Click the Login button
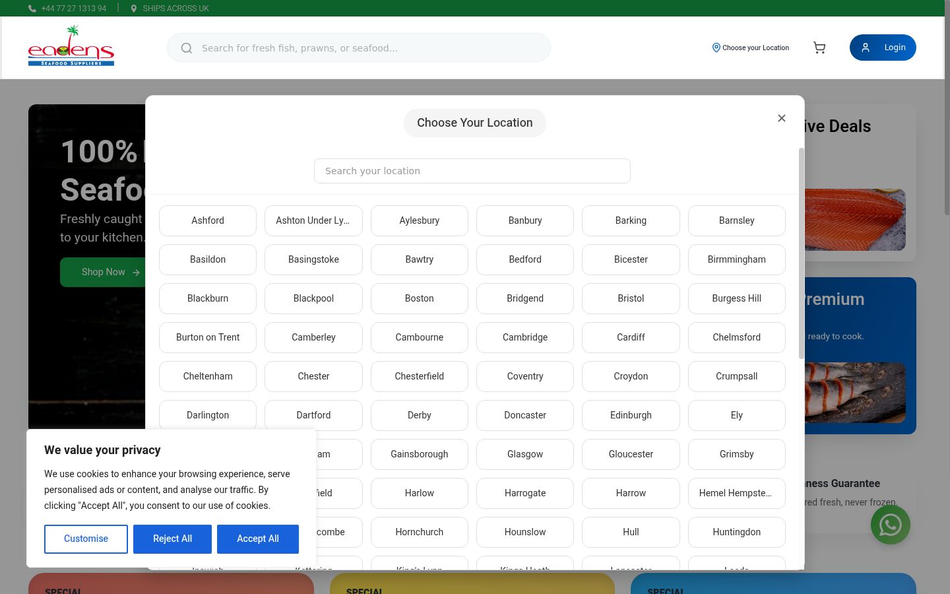Viewport: 950px width, 594px height. pos(883,48)
